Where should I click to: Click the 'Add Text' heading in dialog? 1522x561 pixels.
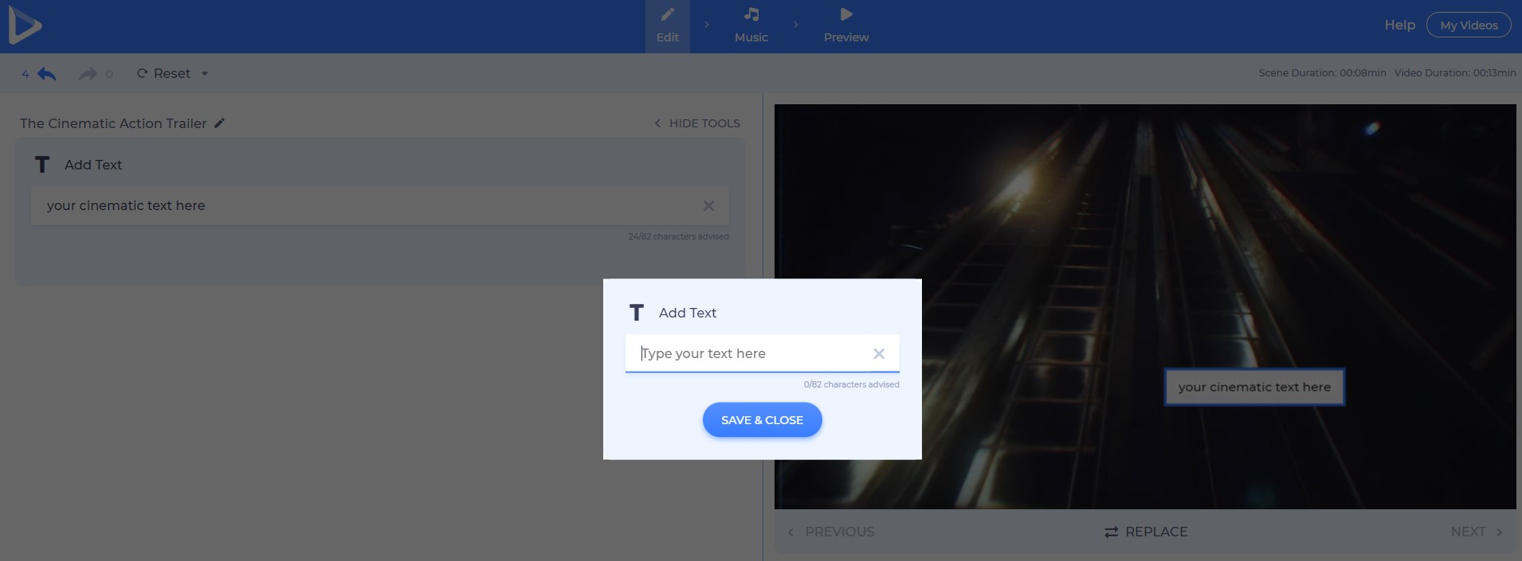(x=688, y=313)
